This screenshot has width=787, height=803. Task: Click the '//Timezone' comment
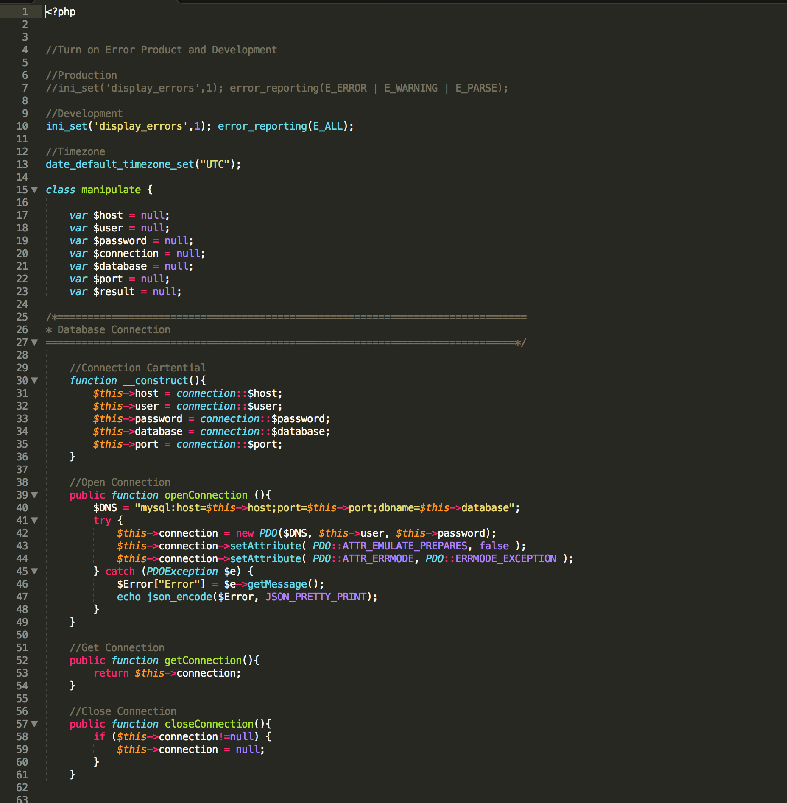click(75, 152)
